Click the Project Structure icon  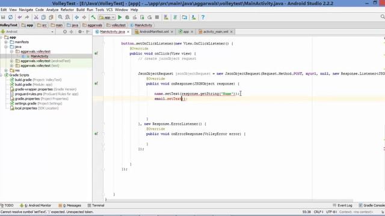[x=185, y=17]
